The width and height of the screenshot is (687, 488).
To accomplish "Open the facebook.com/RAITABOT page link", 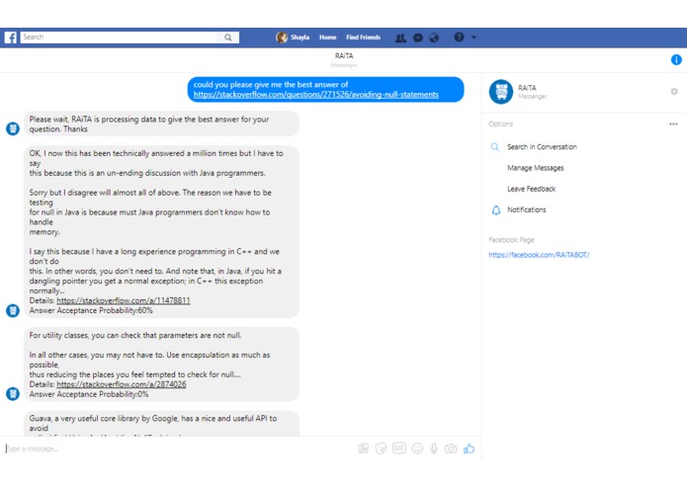I will coord(539,255).
